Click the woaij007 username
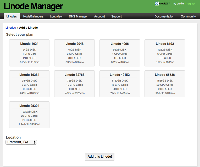Image resolution: width=200 pixels, height=167 pixels. coord(164,4)
